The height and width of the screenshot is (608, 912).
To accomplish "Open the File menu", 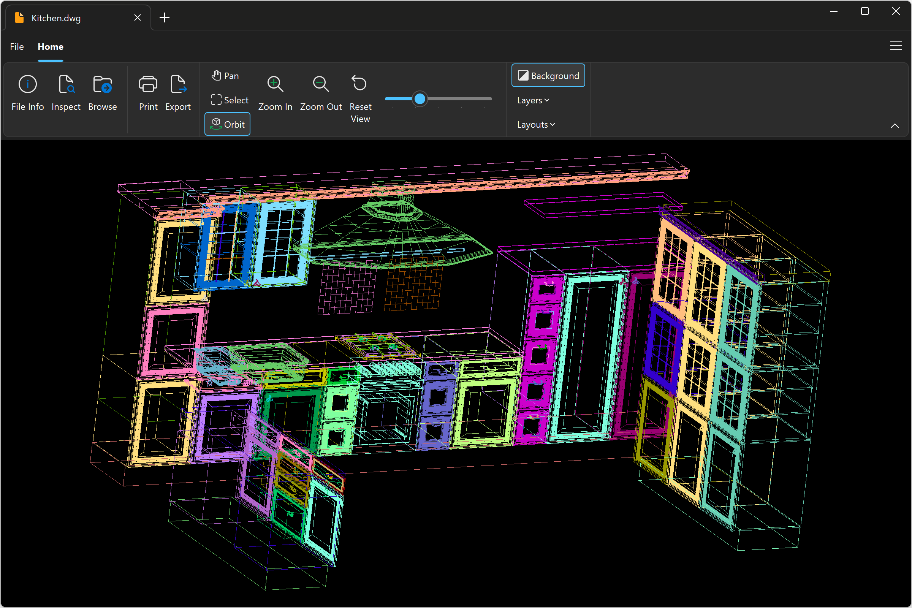I will point(17,47).
